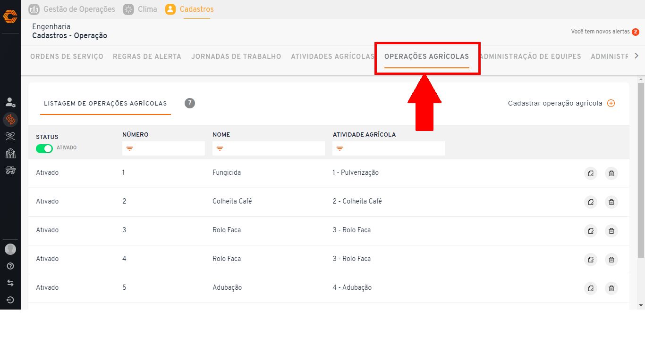Click the '2 - Colheita Café' activity cell
Viewport: 645px width, 343px height.
pyautogui.click(x=357, y=201)
